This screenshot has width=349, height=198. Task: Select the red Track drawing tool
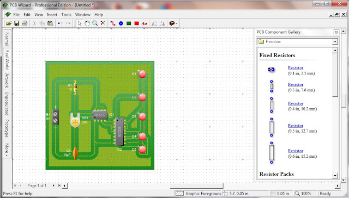click(x=113, y=23)
